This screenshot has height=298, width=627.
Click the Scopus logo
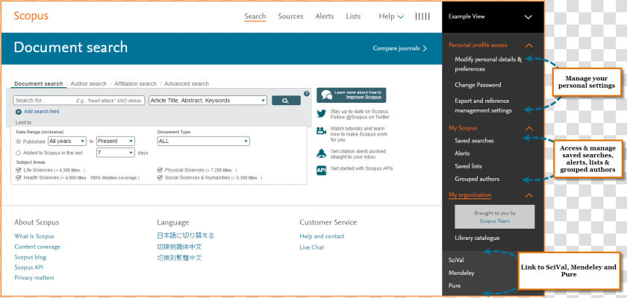31,16
